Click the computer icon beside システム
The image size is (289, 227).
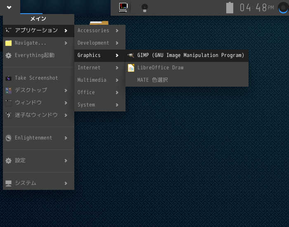9,183
